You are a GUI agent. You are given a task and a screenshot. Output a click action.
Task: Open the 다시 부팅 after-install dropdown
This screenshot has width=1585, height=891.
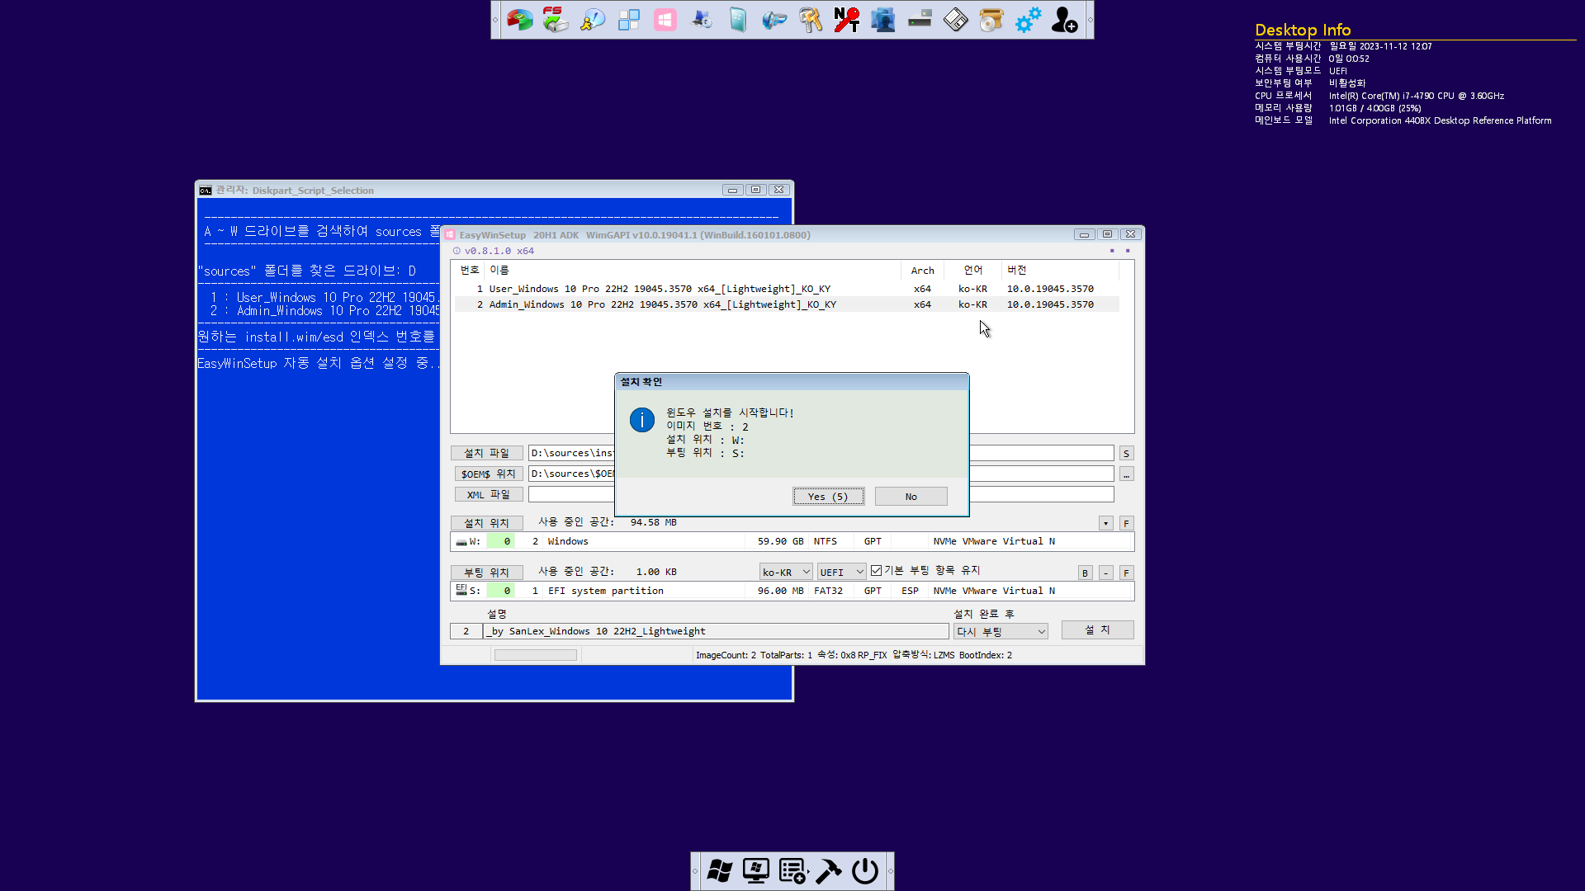click(1001, 631)
